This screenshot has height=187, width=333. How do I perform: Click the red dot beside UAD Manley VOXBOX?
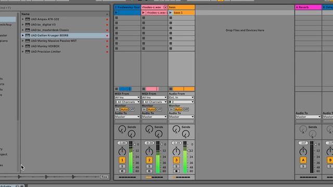click(x=107, y=46)
